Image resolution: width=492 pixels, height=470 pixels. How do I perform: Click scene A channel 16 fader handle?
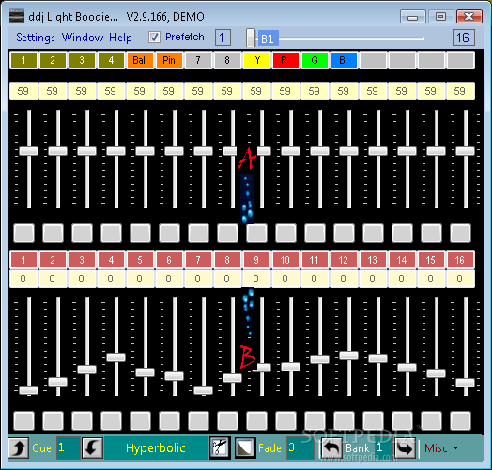(466, 151)
